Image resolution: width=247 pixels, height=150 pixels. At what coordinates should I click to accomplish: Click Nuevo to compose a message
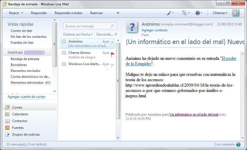[x=14, y=13]
